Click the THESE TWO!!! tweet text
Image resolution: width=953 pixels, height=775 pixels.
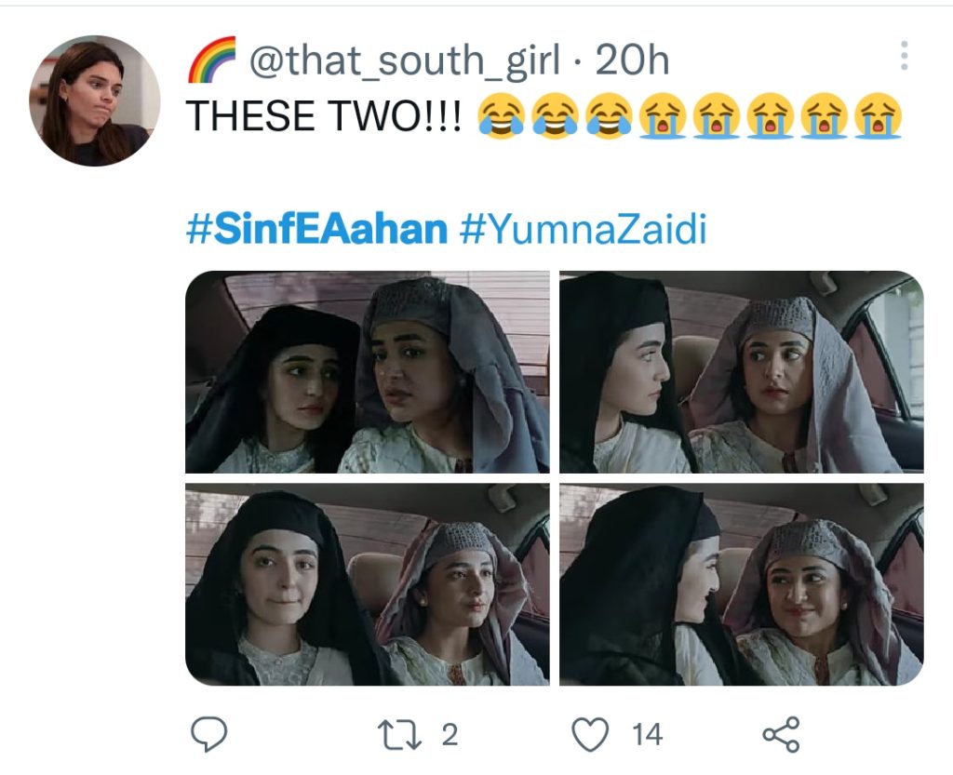coord(323,116)
